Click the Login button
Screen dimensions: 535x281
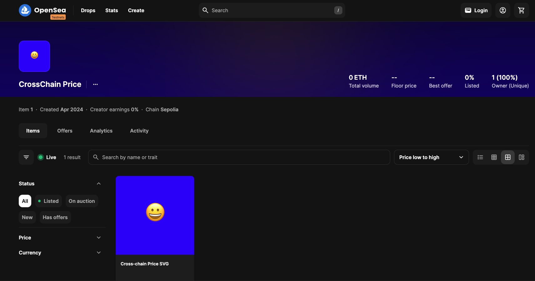(476, 10)
